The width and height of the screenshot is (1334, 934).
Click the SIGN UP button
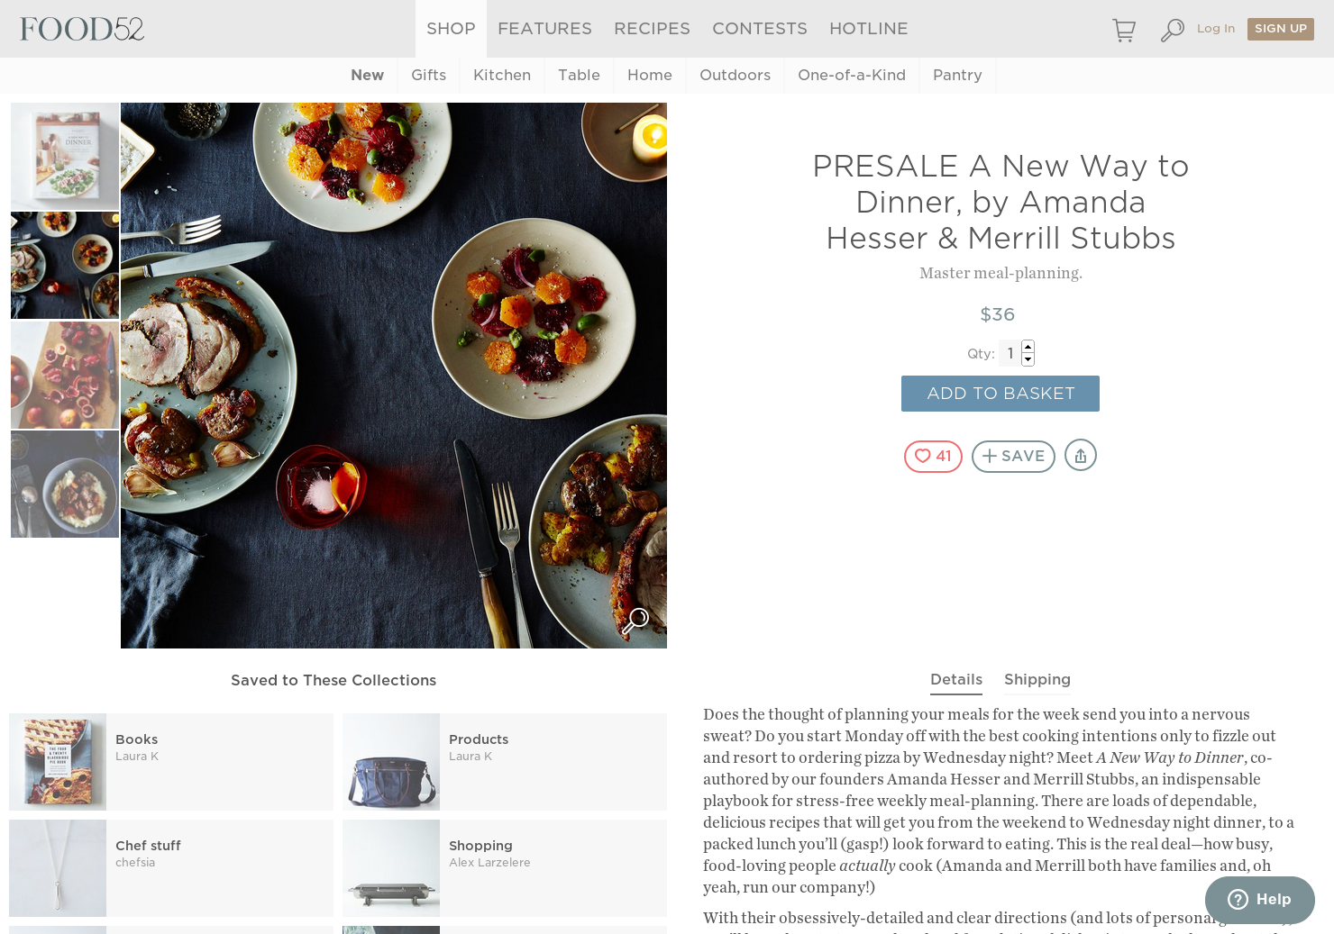[1280, 28]
